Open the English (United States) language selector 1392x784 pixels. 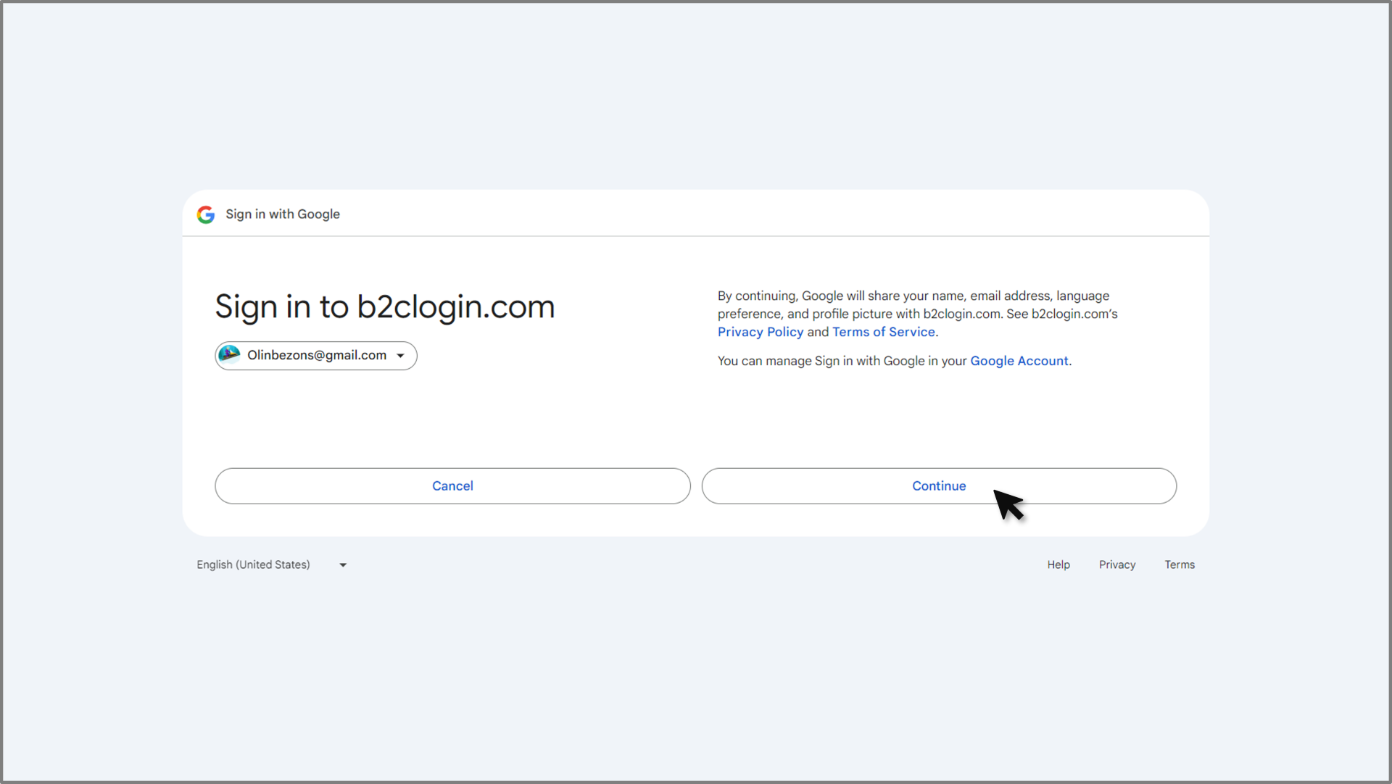coord(253,564)
